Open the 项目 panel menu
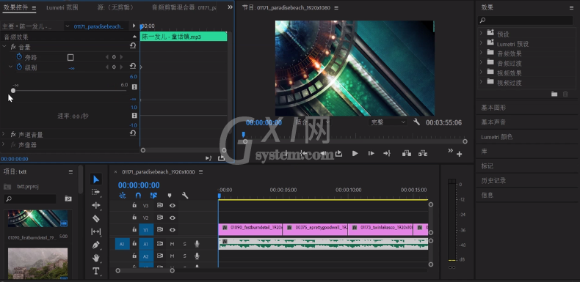The width and height of the screenshot is (580, 282). pyautogui.click(x=70, y=171)
